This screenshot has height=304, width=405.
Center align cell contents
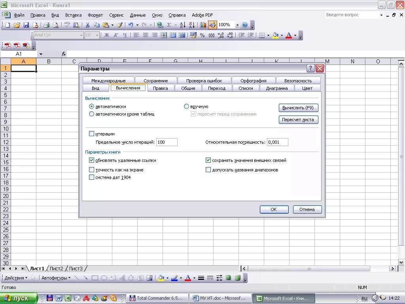pos(146,35)
